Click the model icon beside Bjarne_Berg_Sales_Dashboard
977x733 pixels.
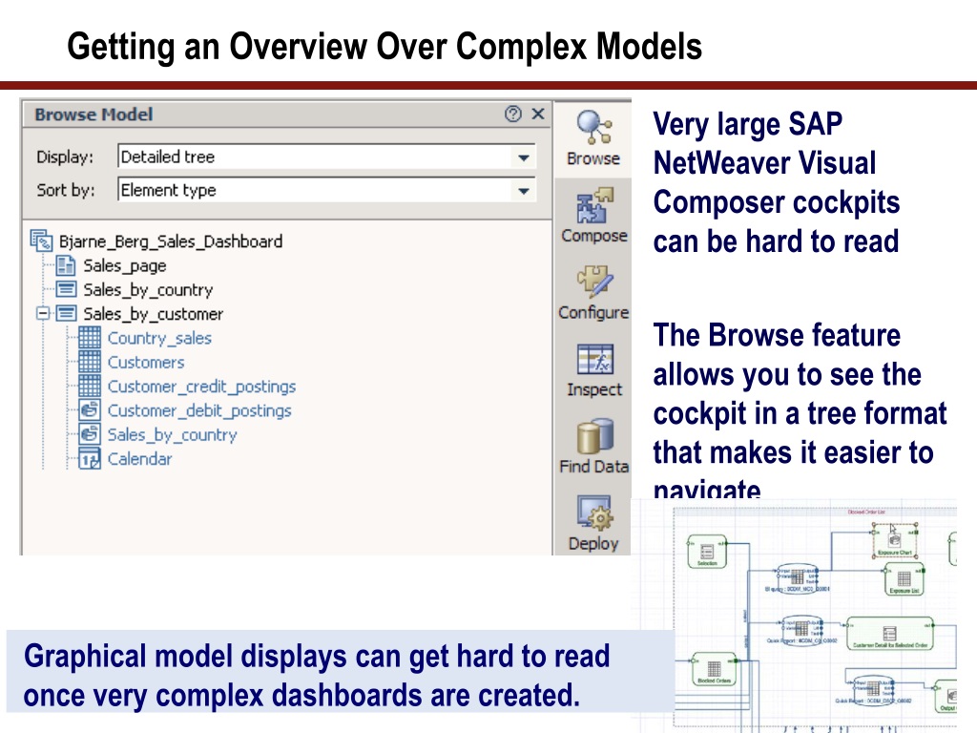click(42, 241)
